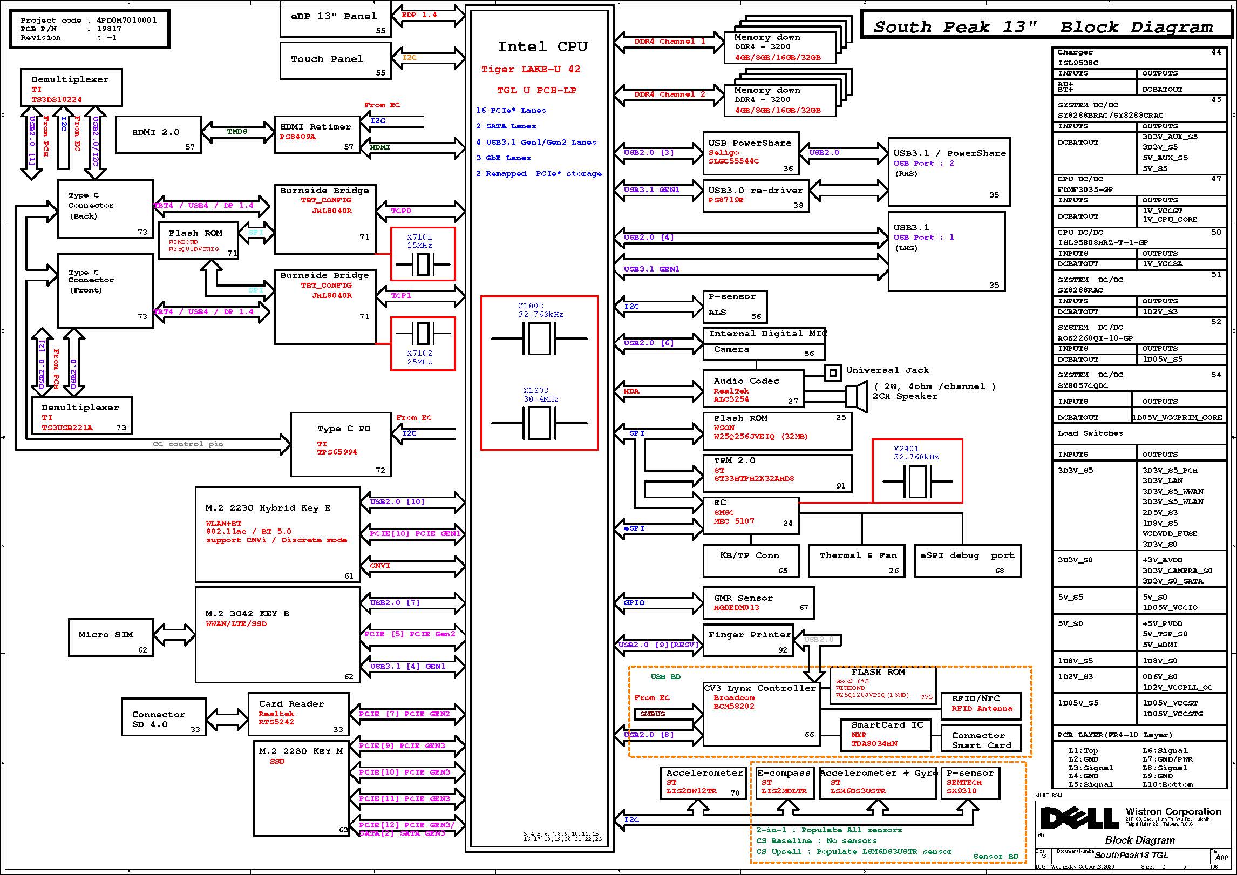
Task: Click the DDR4 Channel 1 bus arrow
Action: [669, 42]
